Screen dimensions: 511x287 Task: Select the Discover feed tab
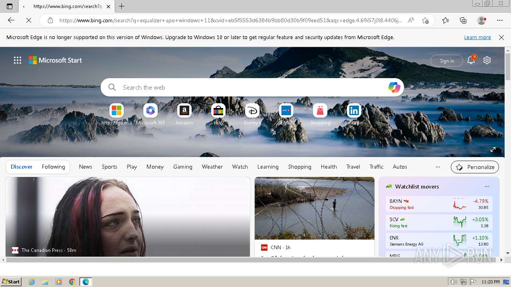[x=22, y=167]
